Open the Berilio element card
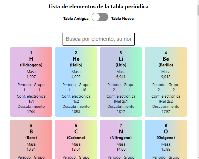 click(166, 82)
